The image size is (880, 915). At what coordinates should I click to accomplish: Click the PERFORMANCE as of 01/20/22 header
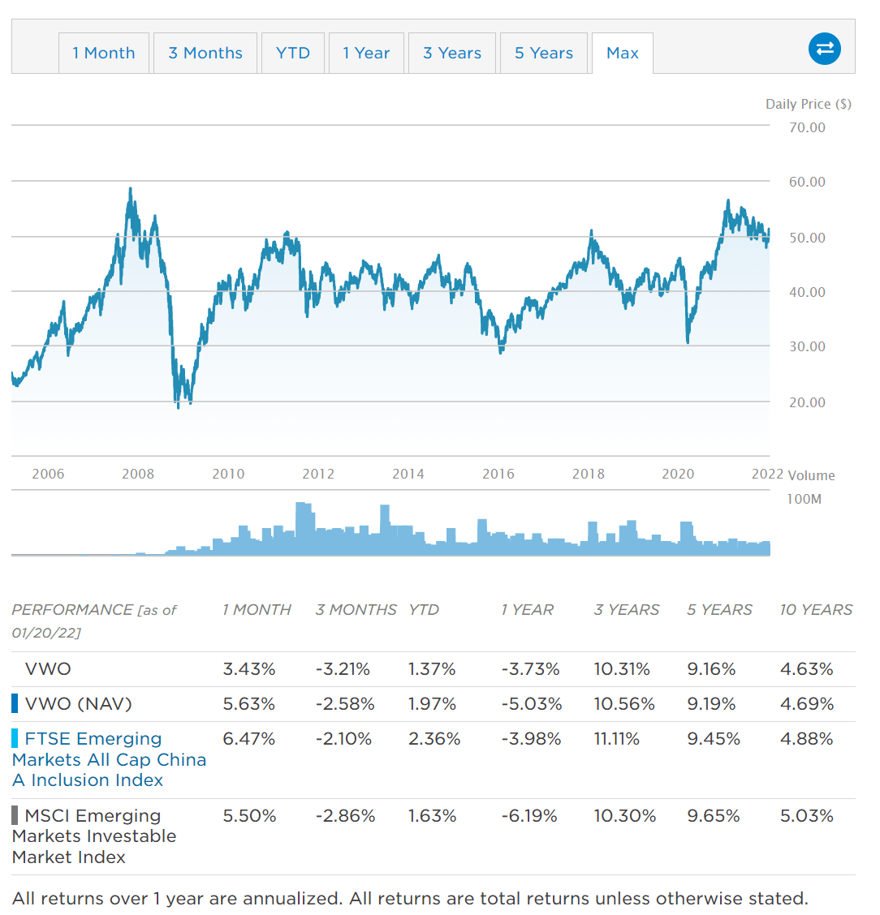pos(94,621)
